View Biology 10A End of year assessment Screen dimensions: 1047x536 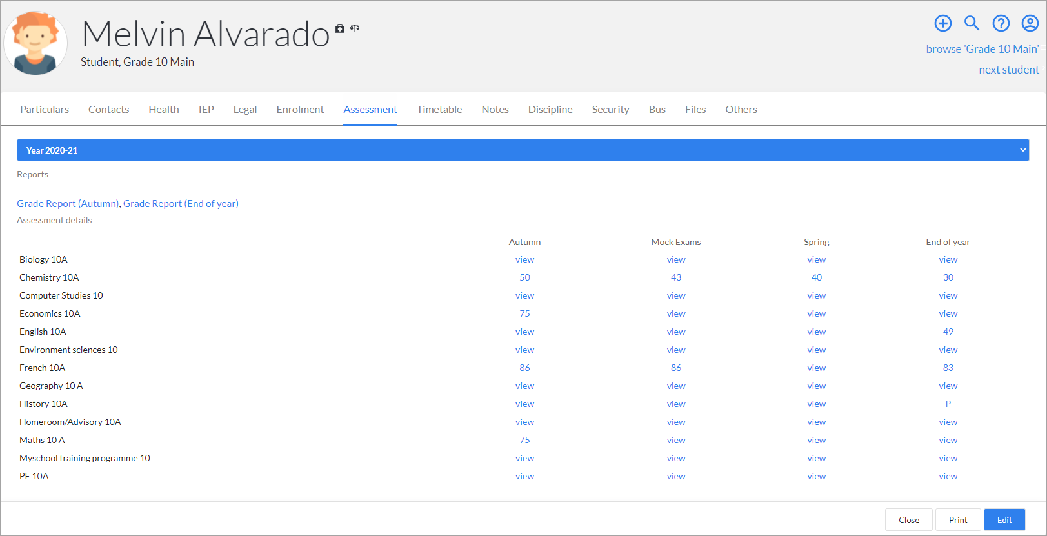coord(948,259)
